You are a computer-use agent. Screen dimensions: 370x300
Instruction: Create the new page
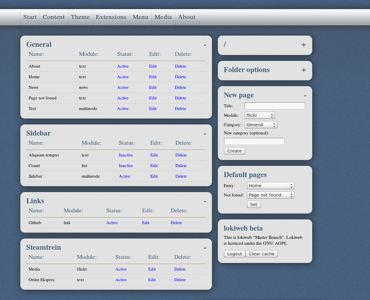(234, 151)
